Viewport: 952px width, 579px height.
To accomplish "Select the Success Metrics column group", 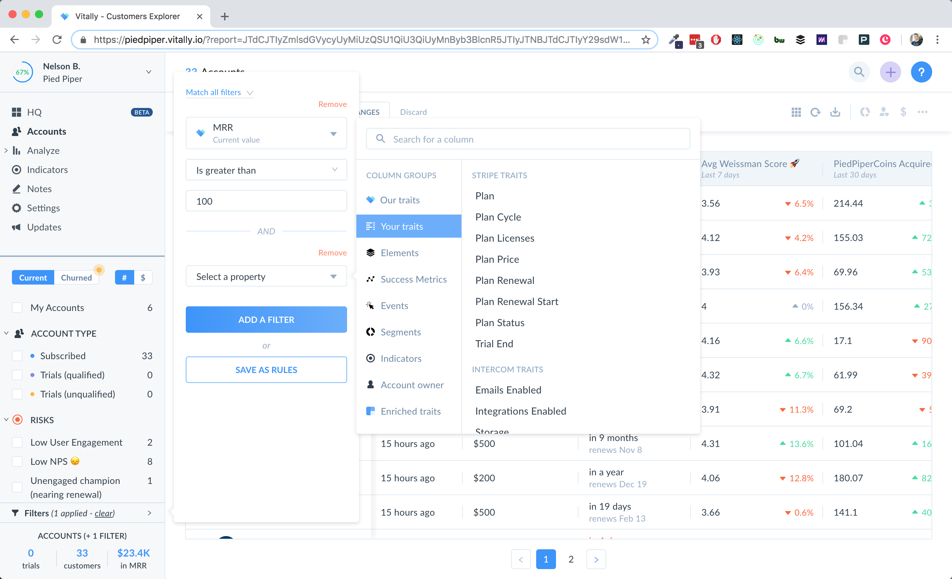I will (409, 279).
